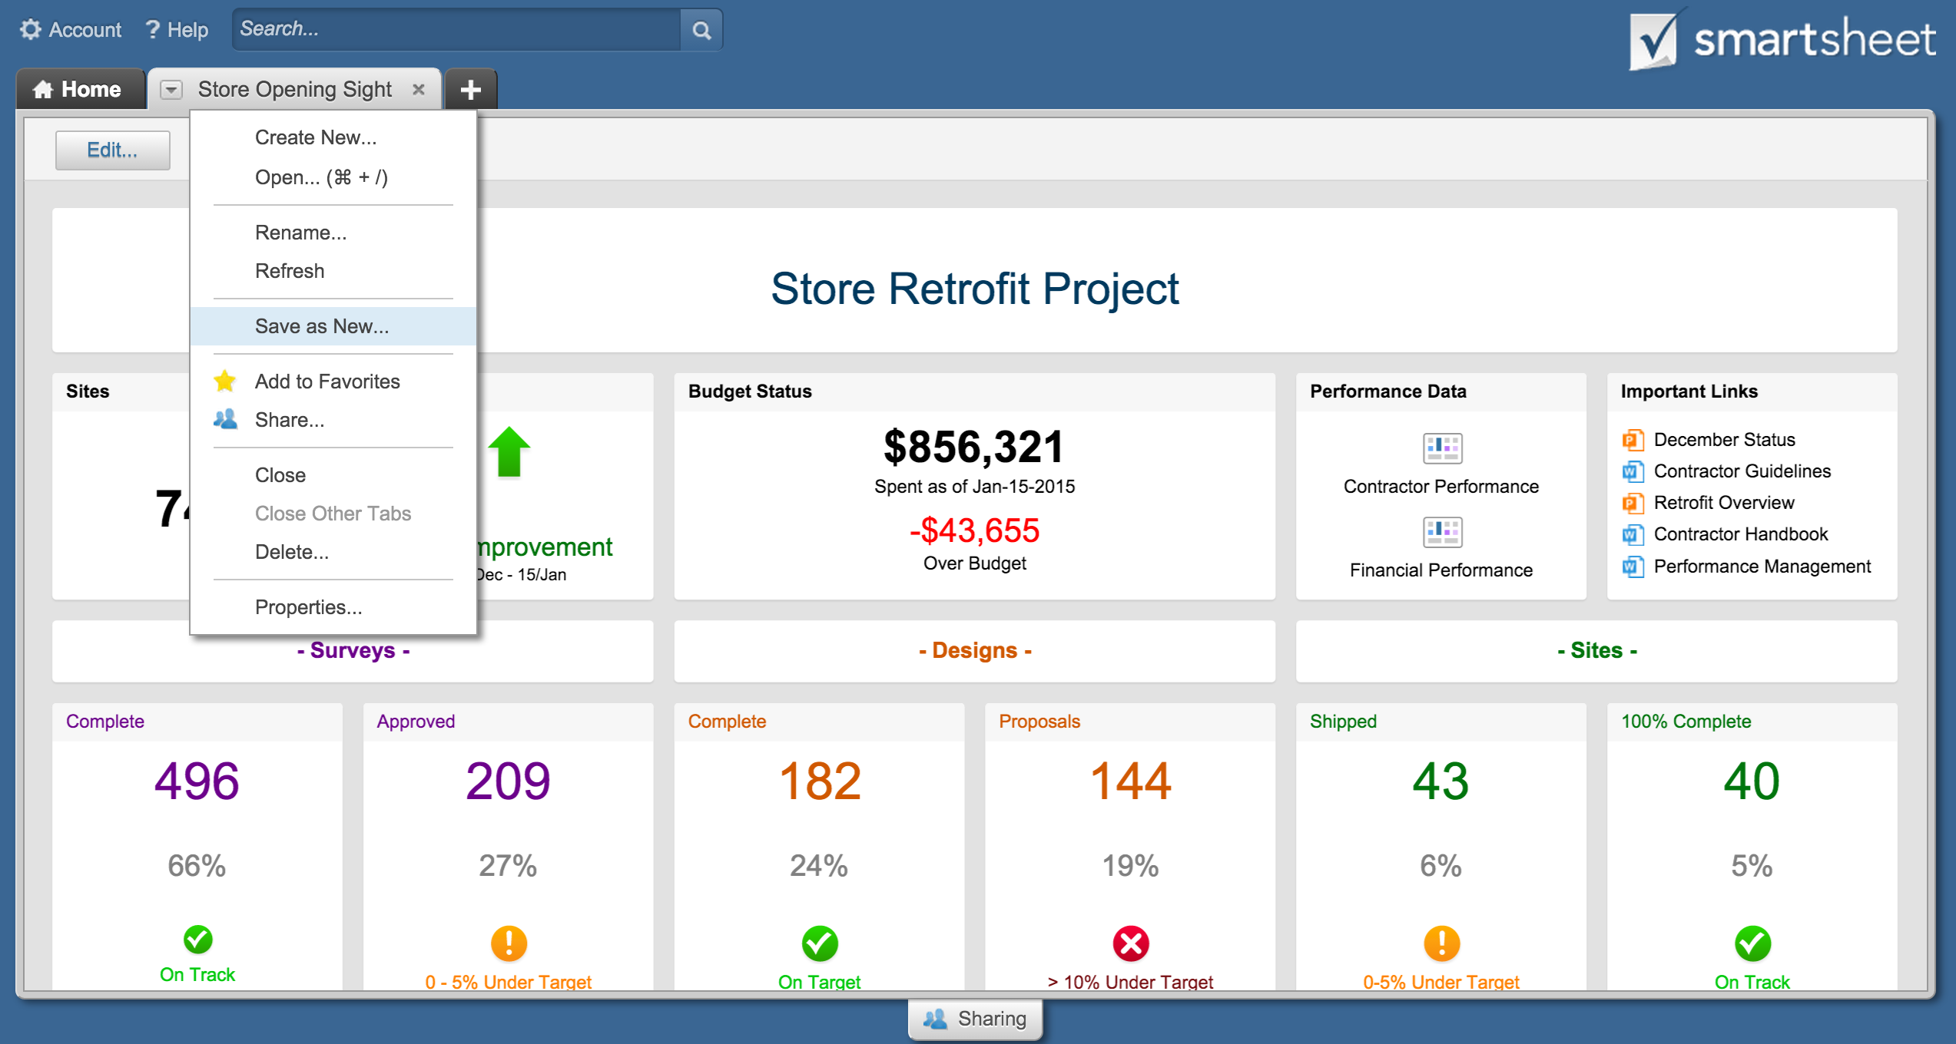Close the Store Opening Sight tab

(419, 90)
